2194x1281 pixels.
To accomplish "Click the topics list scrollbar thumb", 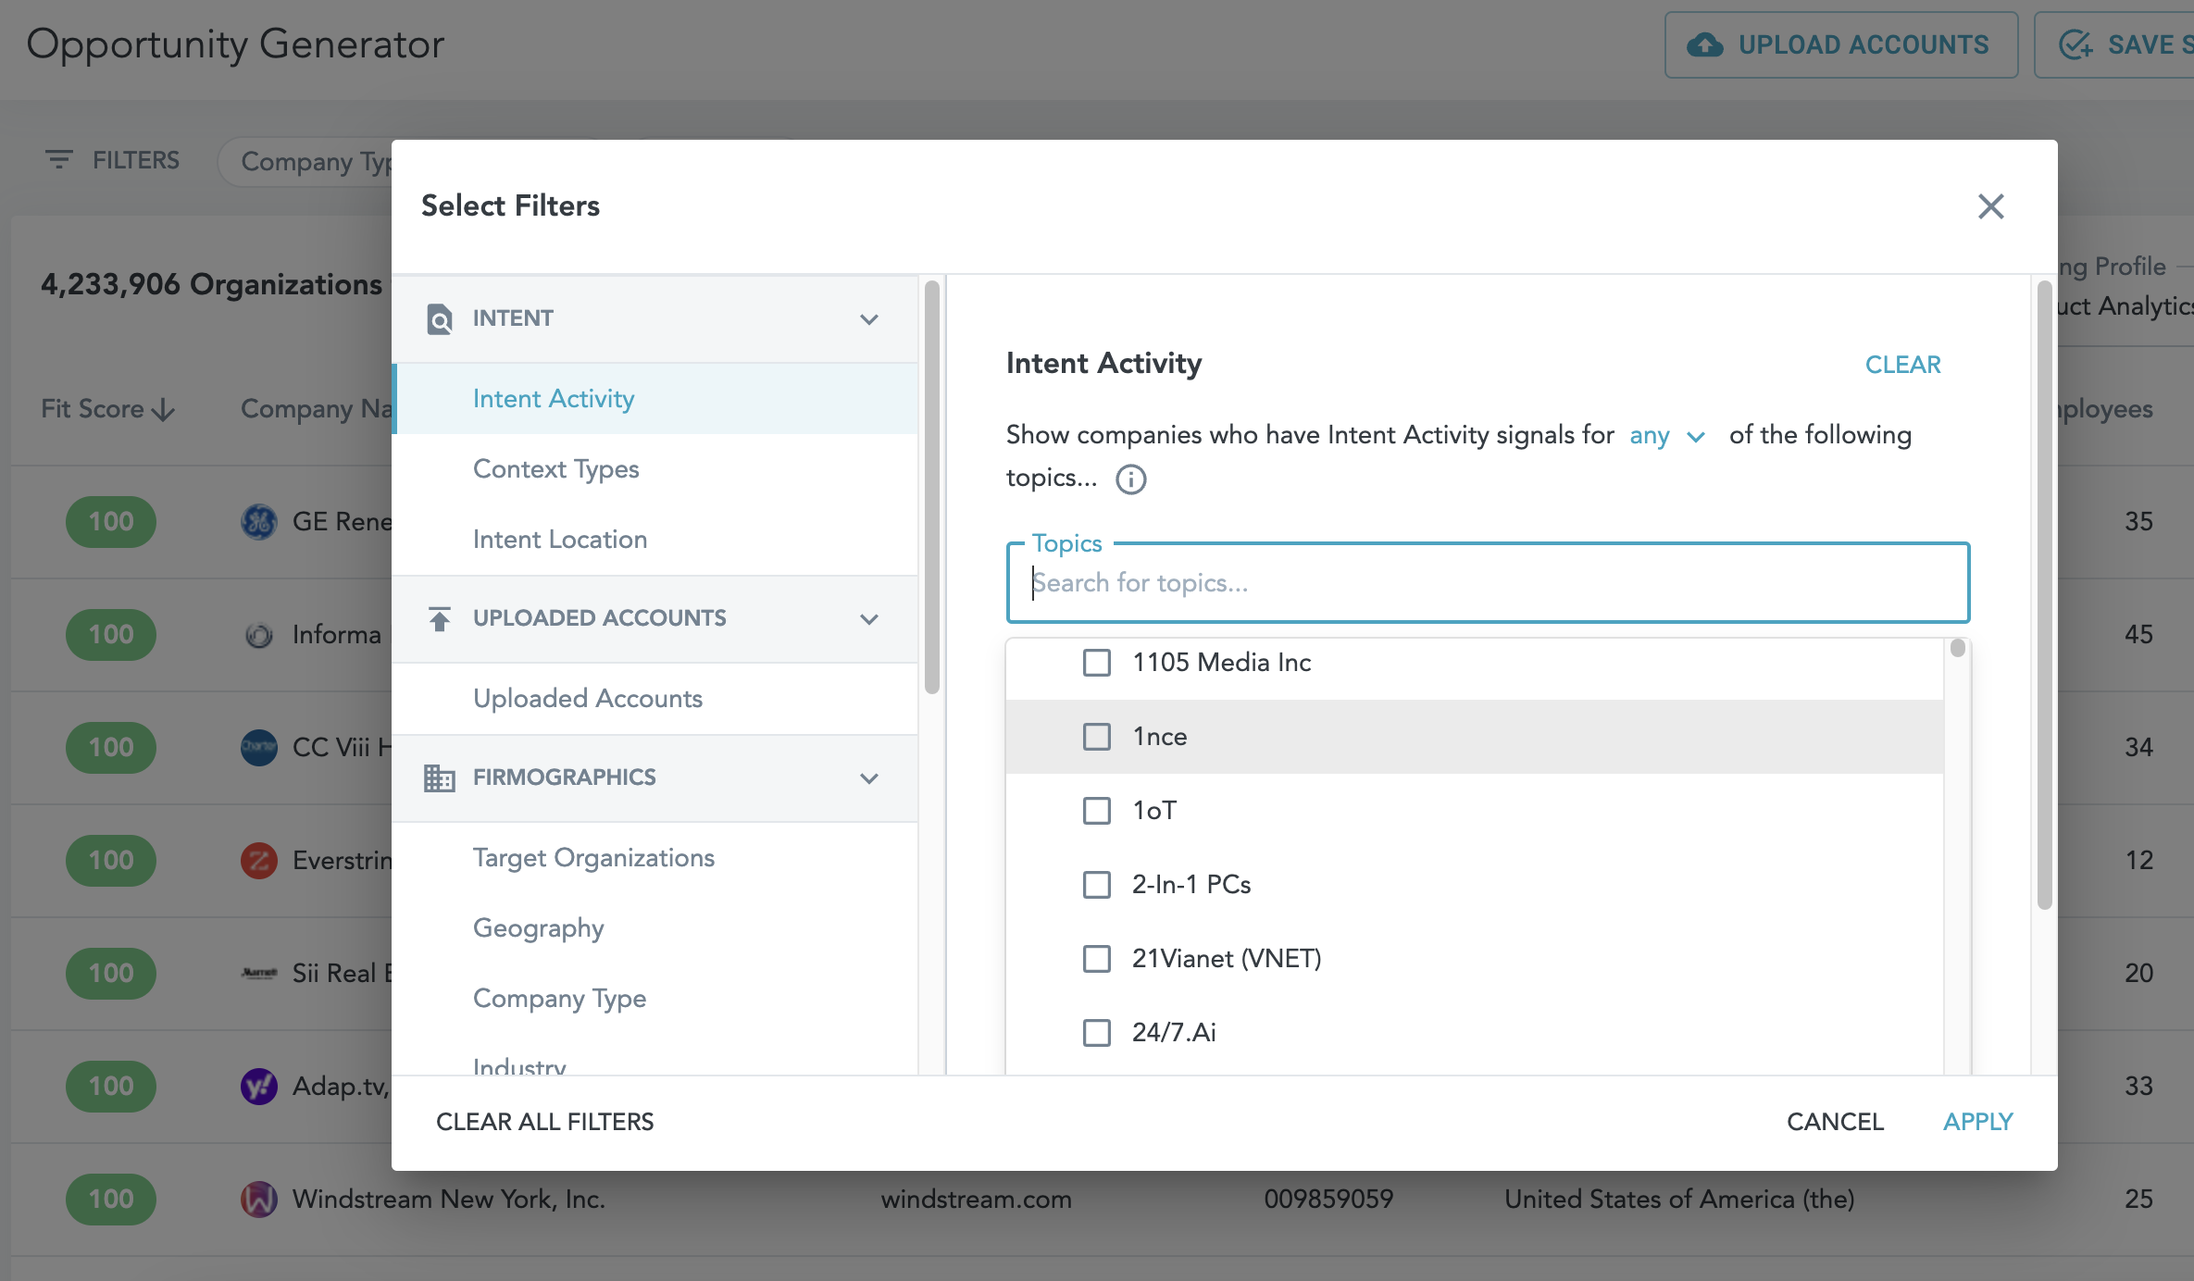I will (x=1957, y=648).
